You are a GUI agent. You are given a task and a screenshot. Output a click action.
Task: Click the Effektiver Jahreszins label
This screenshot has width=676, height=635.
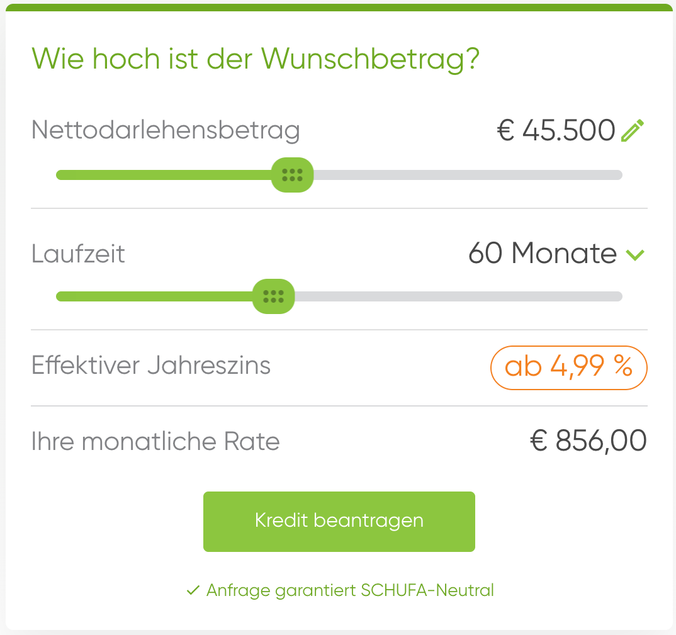pyautogui.click(x=151, y=366)
